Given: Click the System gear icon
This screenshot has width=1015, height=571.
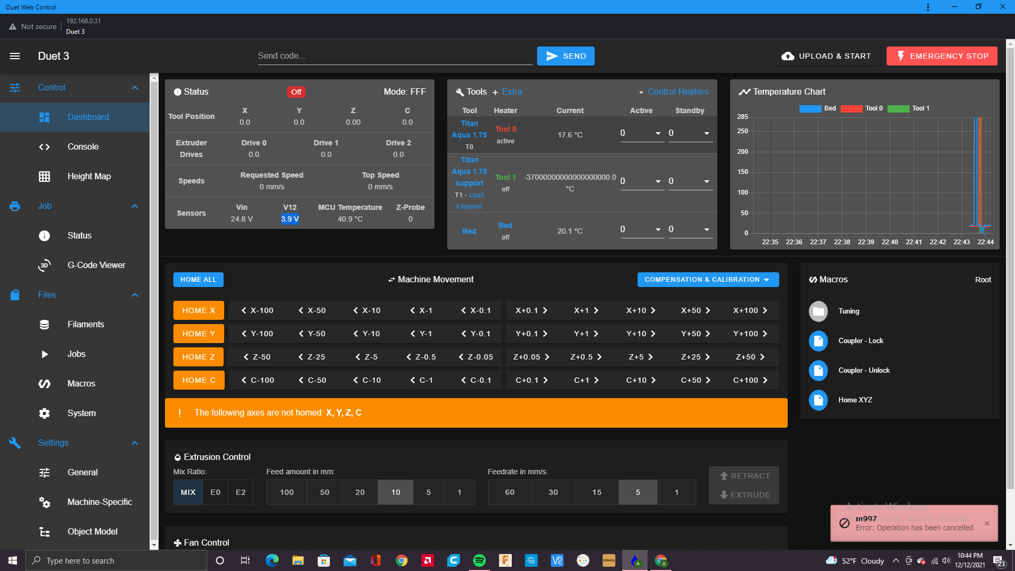Looking at the screenshot, I should tap(44, 413).
